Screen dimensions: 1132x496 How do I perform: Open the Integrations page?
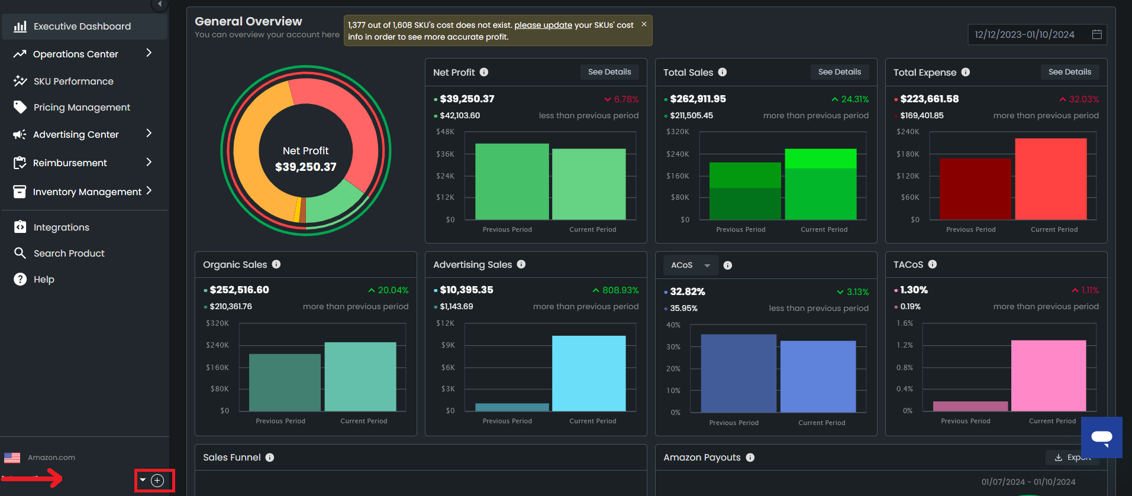[x=62, y=227]
